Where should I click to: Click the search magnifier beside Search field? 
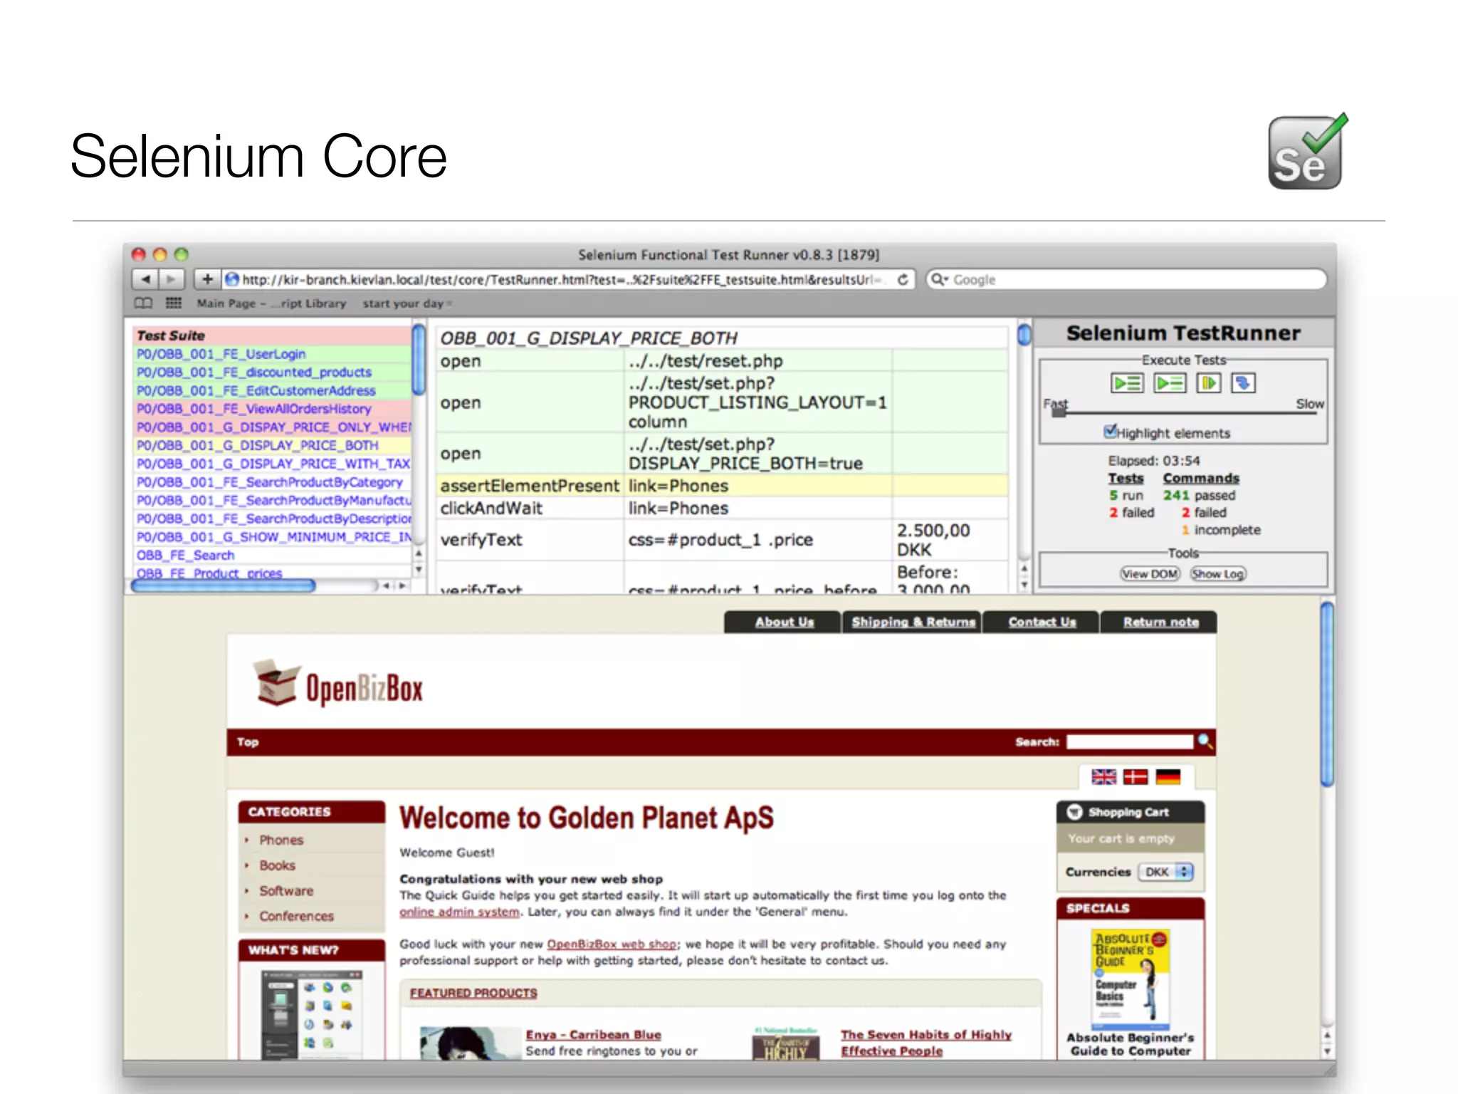click(x=1205, y=741)
